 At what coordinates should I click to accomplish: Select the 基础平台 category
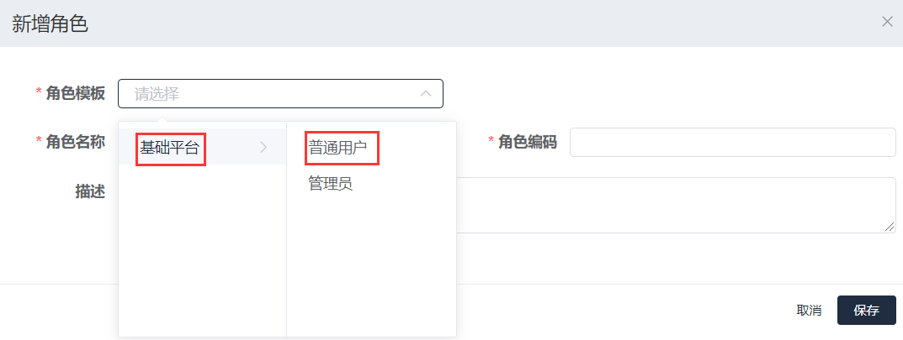[170, 149]
